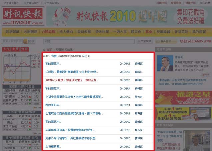The image size is (212, 151).
Task: Select 股東會 in navigation bar
Action: pyautogui.click(x=136, y=32)
